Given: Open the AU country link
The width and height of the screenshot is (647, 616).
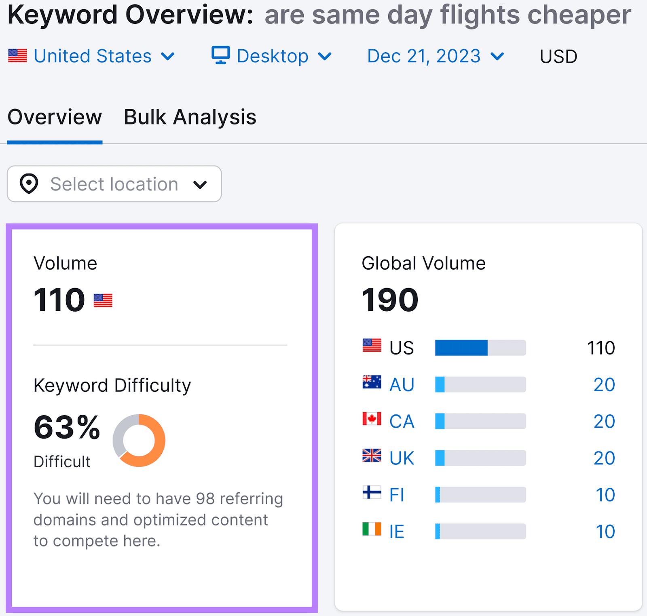Looking at the screenshot, I should click(x=402, y=385).
